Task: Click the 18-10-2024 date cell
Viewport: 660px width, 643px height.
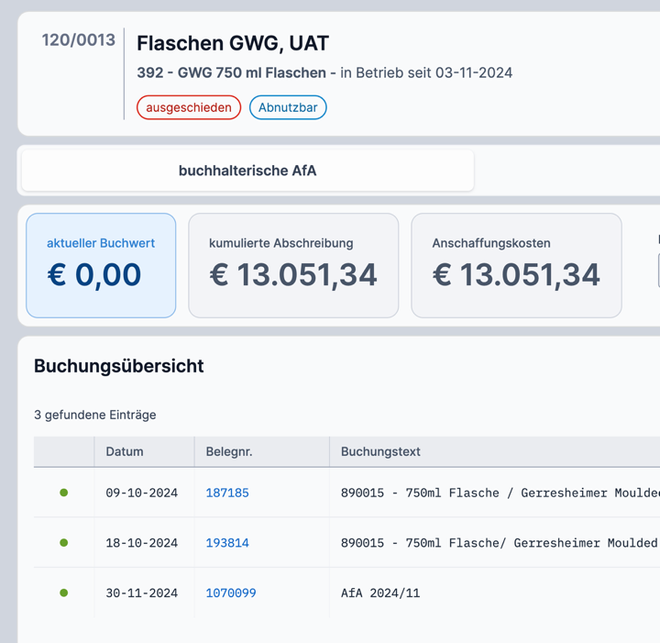Action: click(x=142, y=543)
